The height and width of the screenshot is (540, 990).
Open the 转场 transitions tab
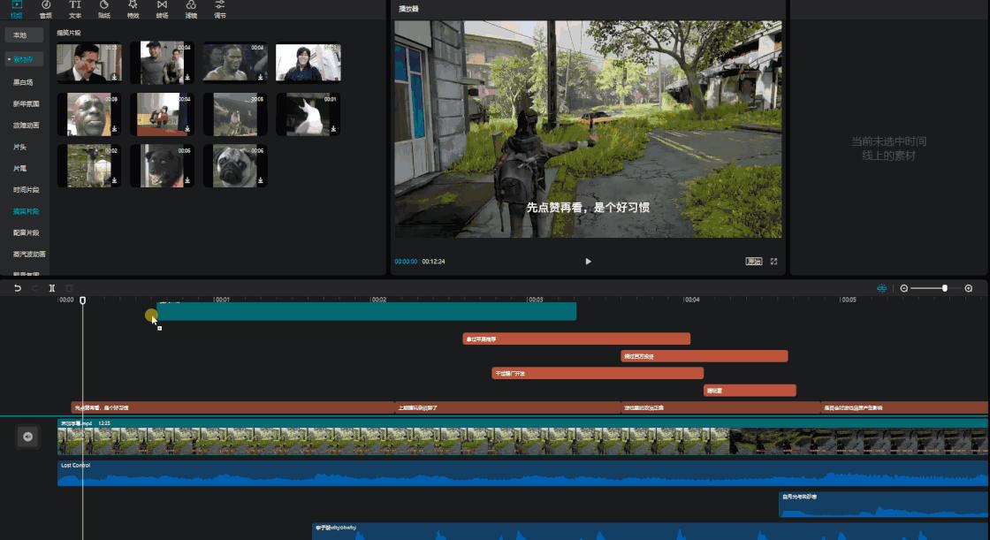[162, 9]
